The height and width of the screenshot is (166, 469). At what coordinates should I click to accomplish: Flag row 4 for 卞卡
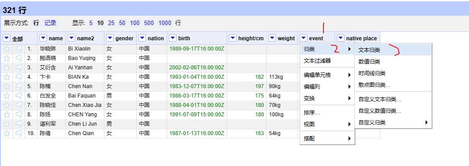tap(19, 77)
